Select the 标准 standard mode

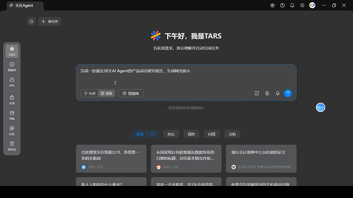89,94
